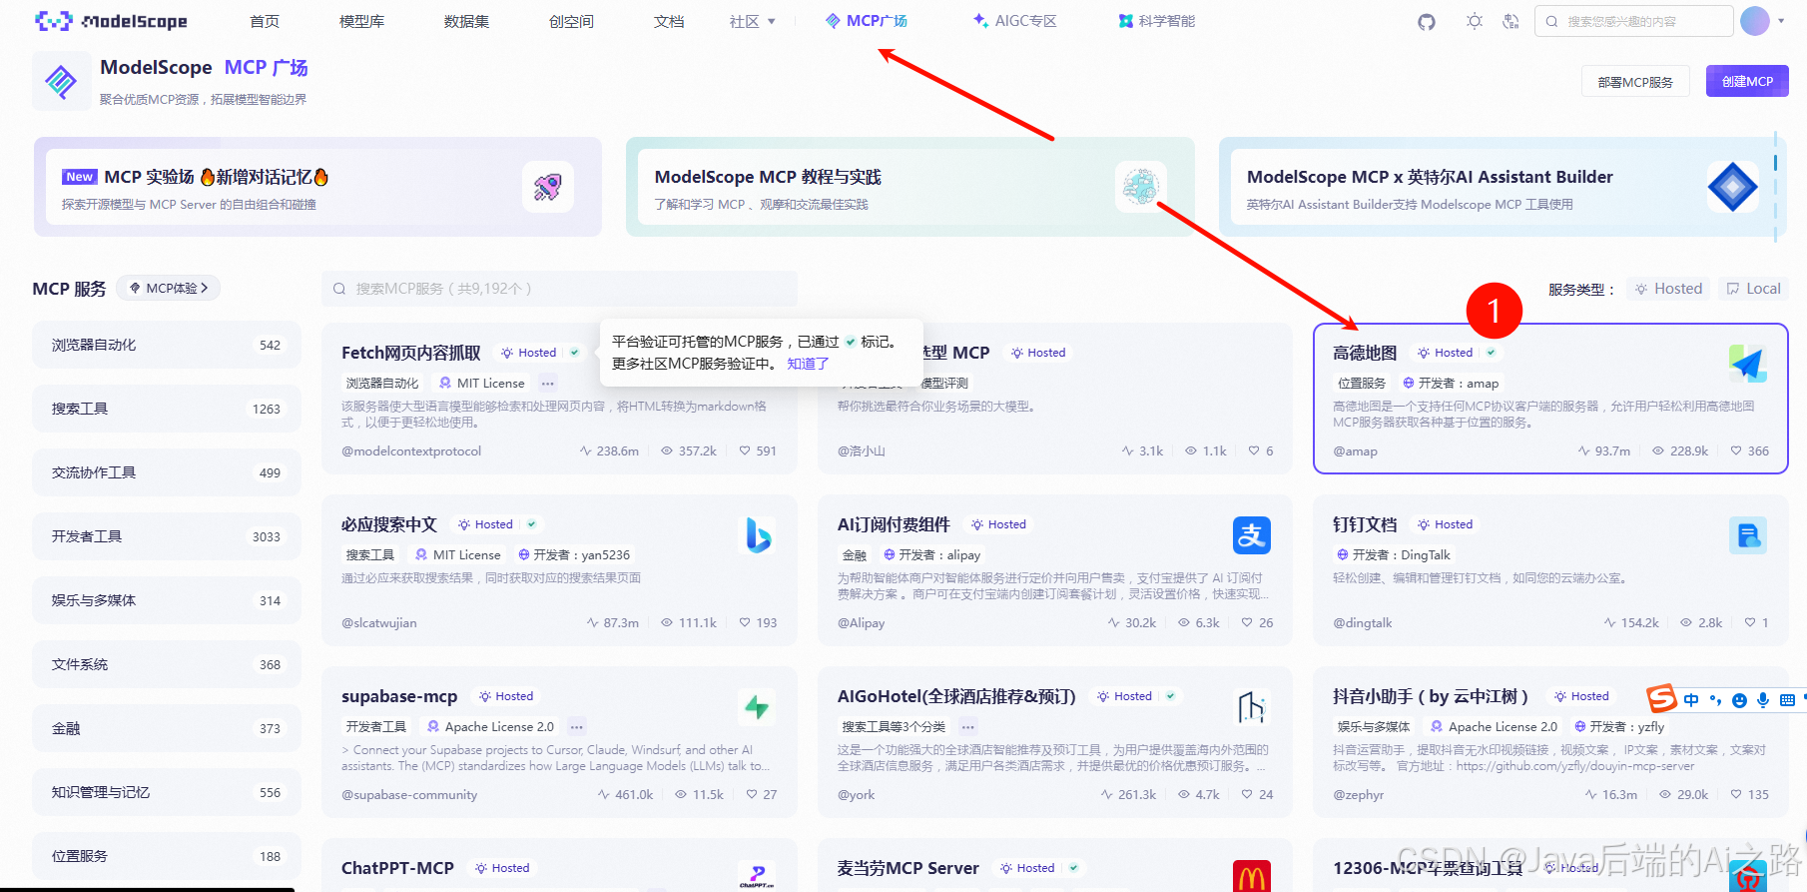
Task: Click the 高德地图 paper-plane logo
Action: [x=1748, y=364]
